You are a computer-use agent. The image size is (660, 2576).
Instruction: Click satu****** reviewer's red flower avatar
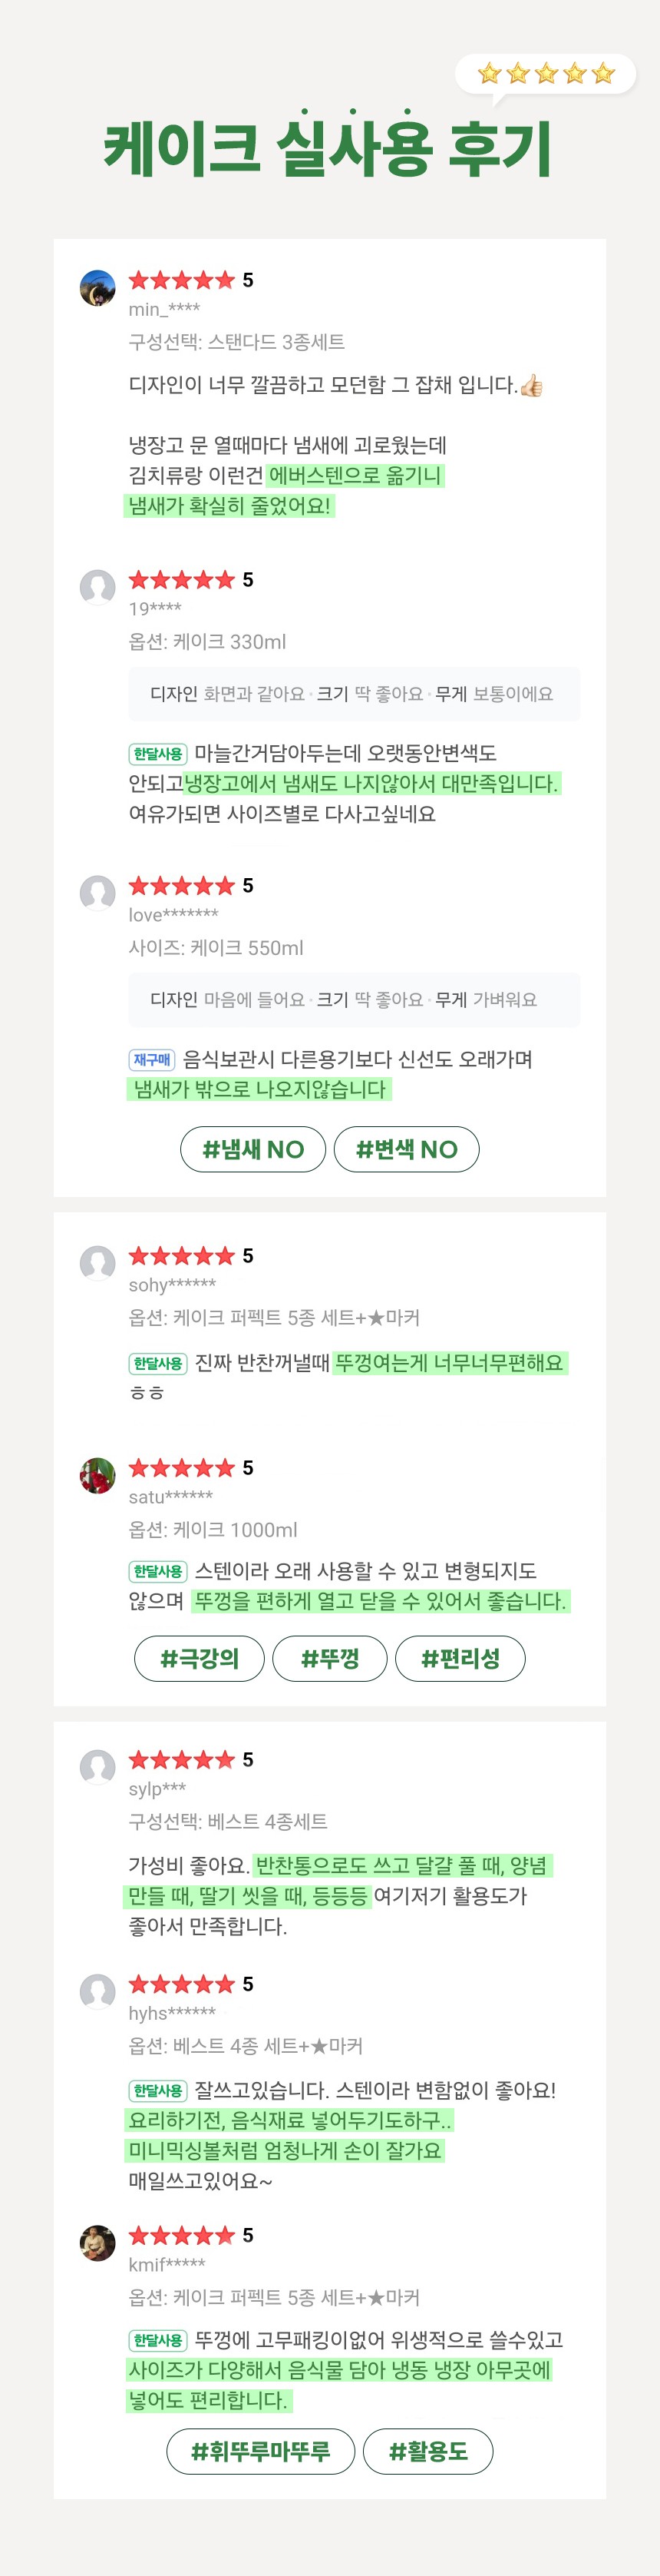tap(97, 1475)
